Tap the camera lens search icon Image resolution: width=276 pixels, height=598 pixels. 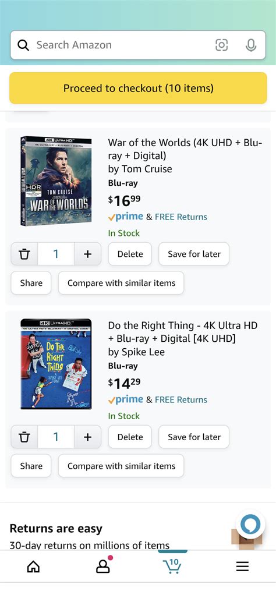(x=221, y=45)
